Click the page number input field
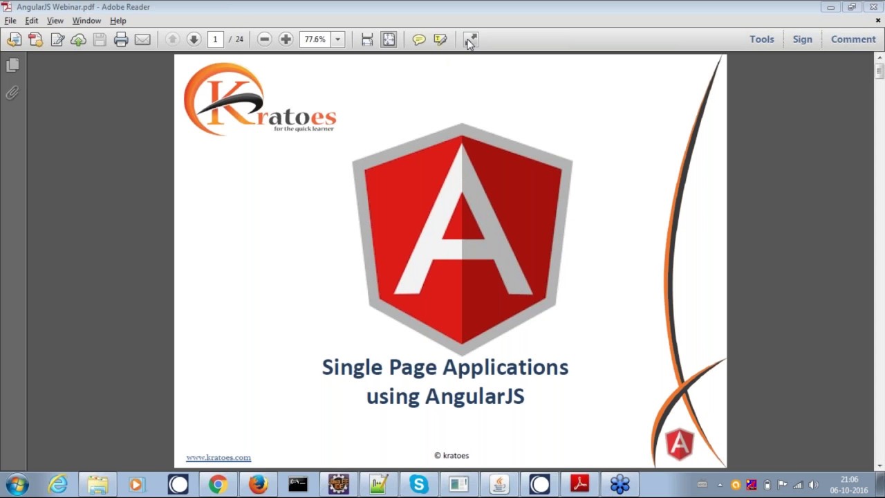Image resolution: width=885 pixels, height=498 pixels. pyautogui.click(x=215, y=39)
